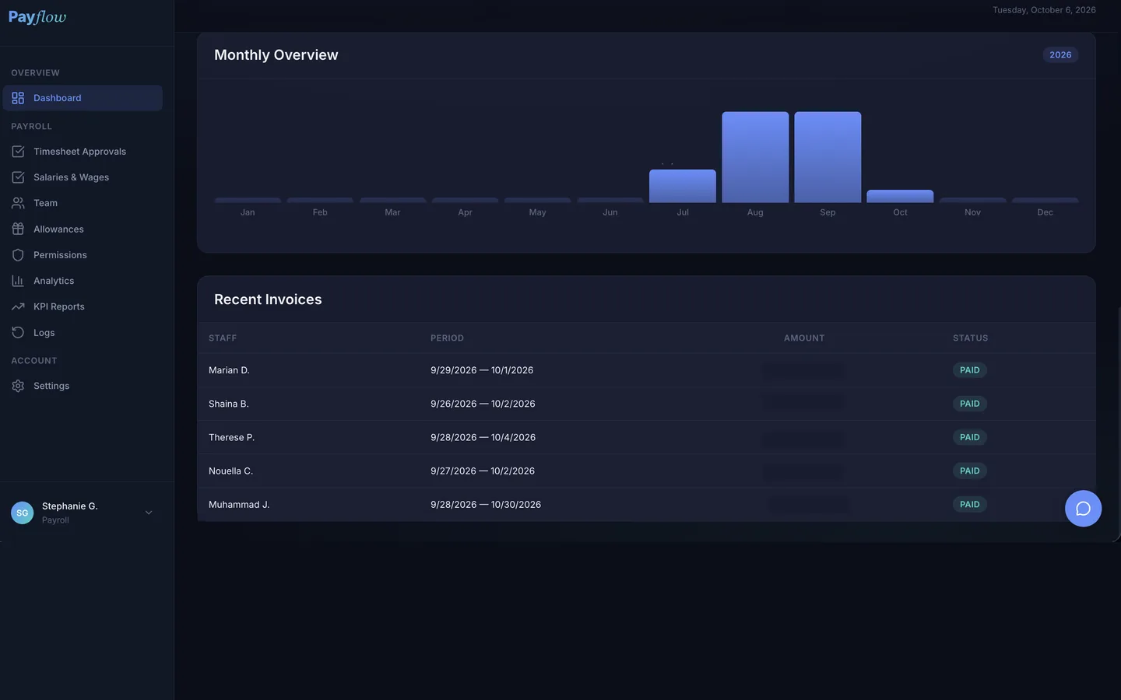Click the Allowances gift icon
The width and height of the screenshot is (1121, 700).
(x=18, y=229)
